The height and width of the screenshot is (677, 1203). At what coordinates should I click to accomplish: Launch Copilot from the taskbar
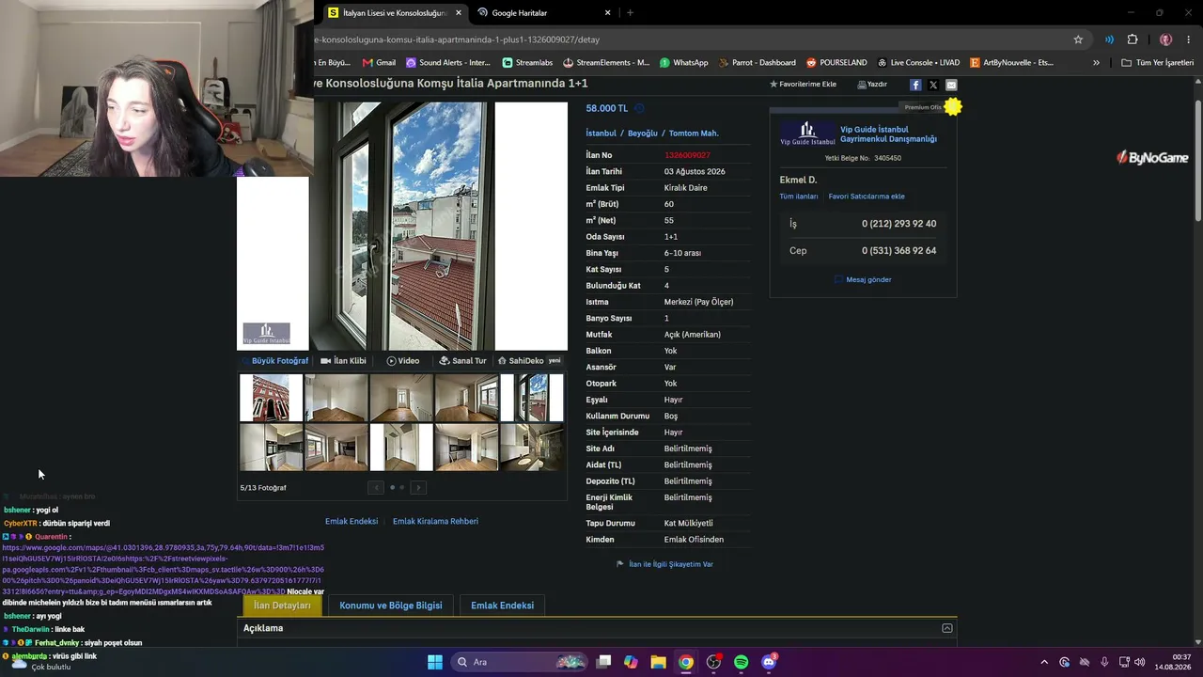(x=631, y=662)
